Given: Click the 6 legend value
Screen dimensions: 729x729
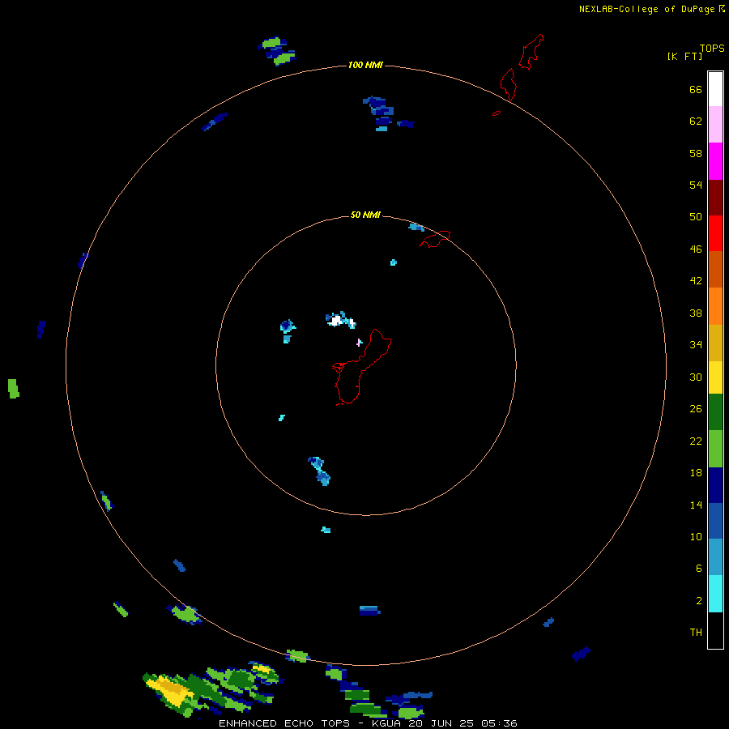Looking at the screenshot, I should pos(698,569).
